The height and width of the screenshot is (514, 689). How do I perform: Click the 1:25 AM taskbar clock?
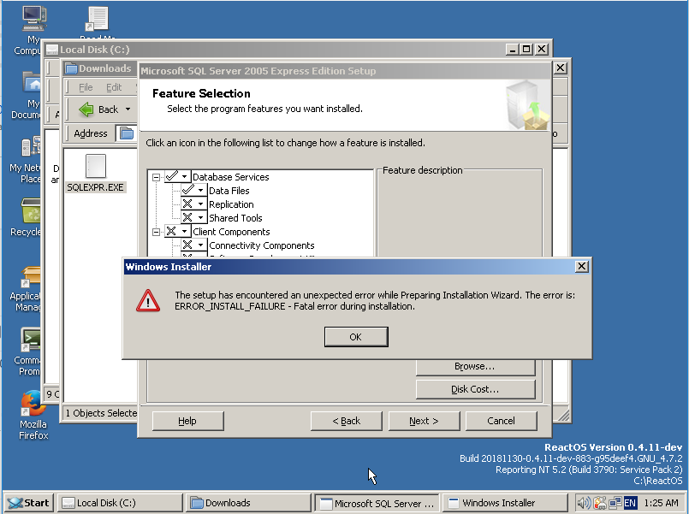(662, 503)
